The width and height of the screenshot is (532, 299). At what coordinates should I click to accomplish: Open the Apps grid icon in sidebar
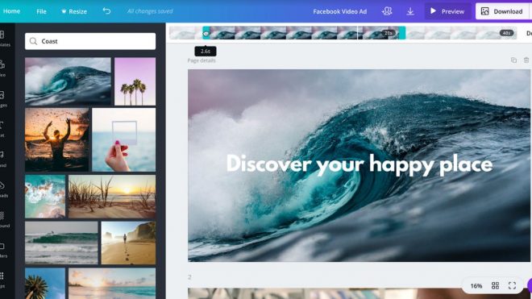(x=2, y=276)
